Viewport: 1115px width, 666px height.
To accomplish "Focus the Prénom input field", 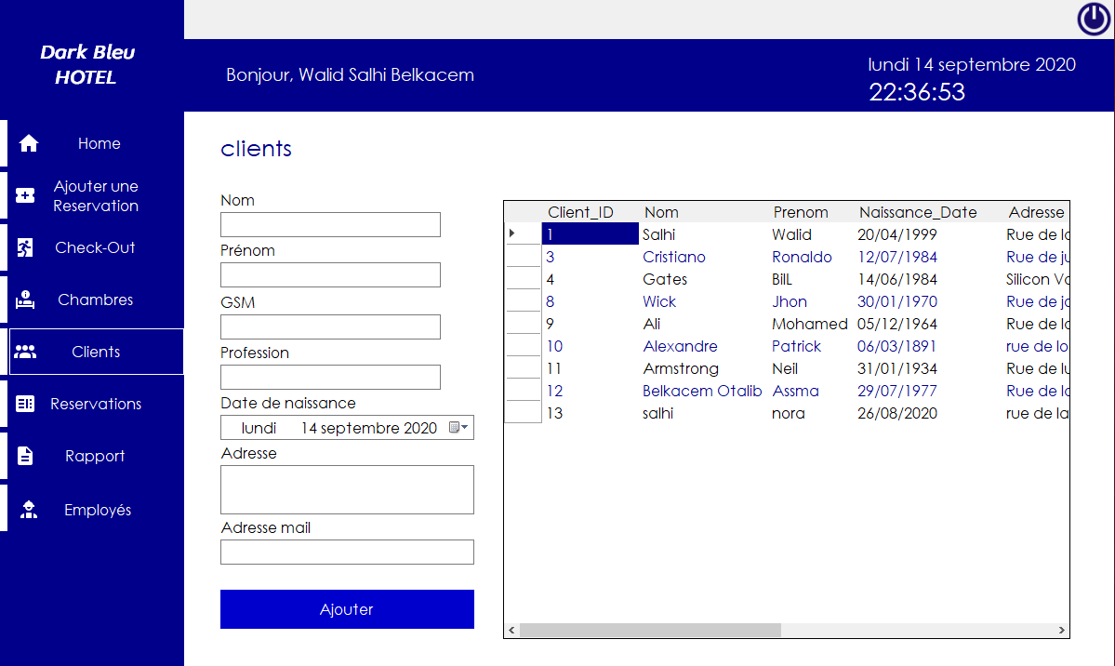I will [x=331, y=274].
